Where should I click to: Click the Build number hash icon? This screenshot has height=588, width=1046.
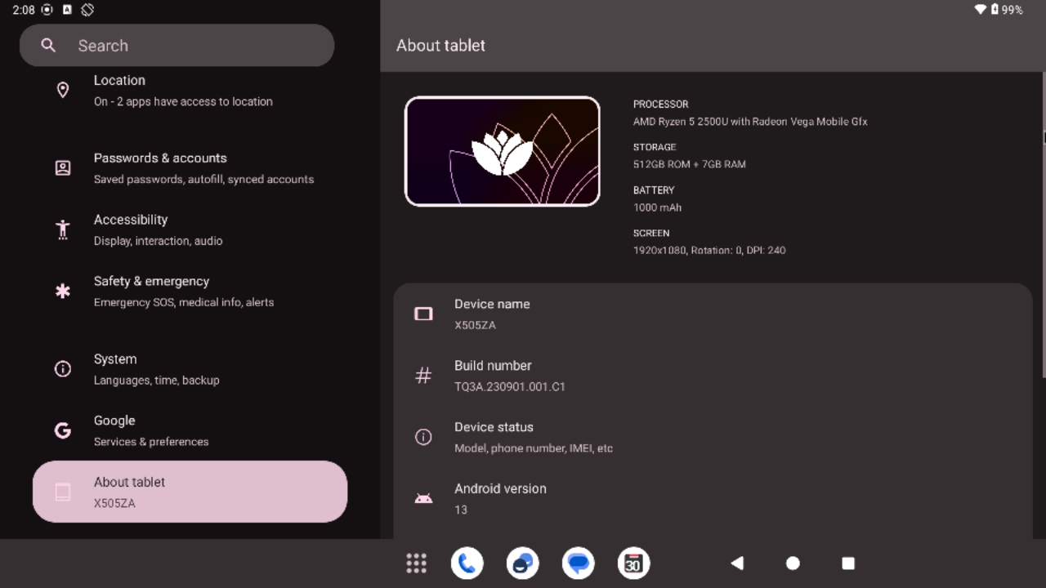[423, 376]
